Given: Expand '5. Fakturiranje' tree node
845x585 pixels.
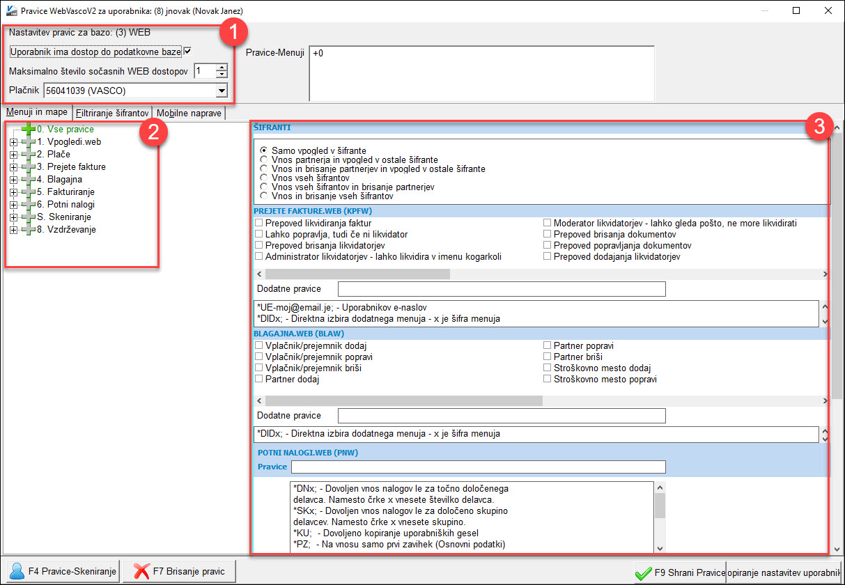Looking at the screenshot, I should click(x=13, y=192).
